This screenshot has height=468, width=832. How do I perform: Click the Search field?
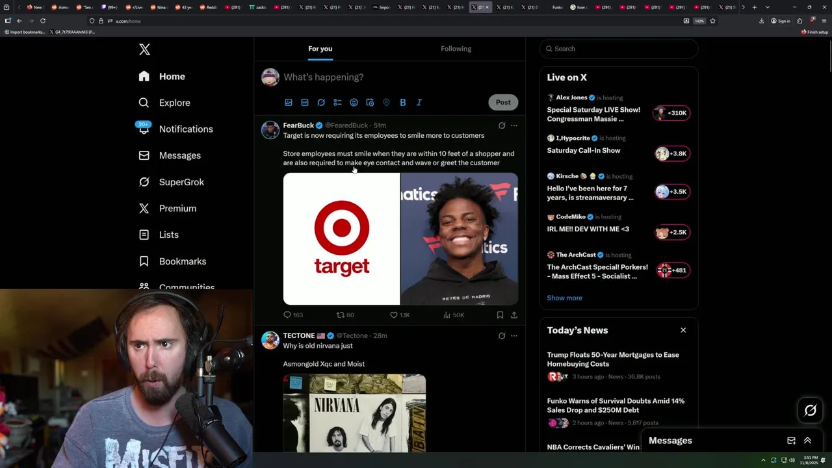tap(619, 49)
